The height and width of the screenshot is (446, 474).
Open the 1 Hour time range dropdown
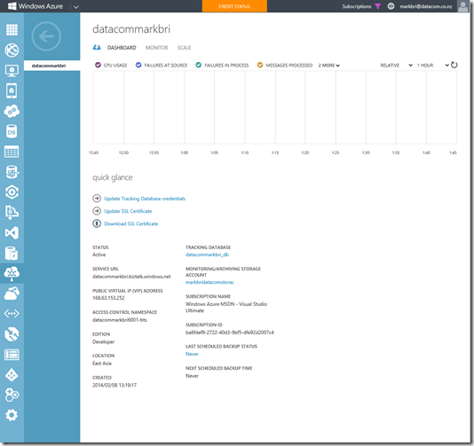pos(432,66)
